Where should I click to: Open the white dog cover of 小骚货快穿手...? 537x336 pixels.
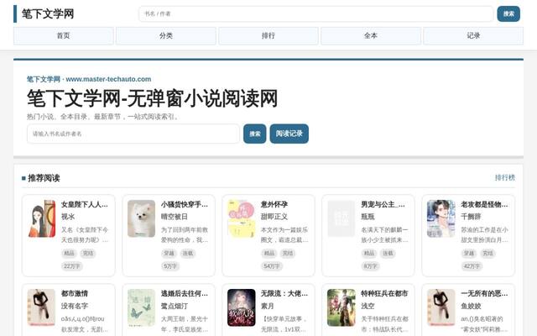(142, 218)
